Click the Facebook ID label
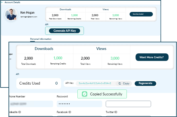Viewport: 177px width, 117px height. pos(64,112)
